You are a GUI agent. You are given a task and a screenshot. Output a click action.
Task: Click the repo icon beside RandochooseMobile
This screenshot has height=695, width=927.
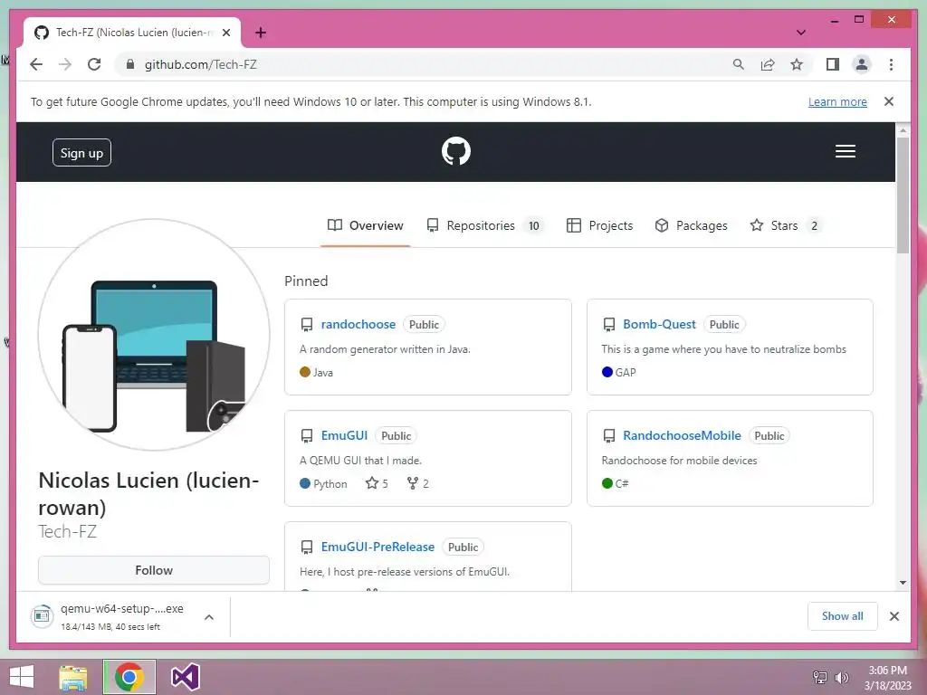(x=609, y=435)
